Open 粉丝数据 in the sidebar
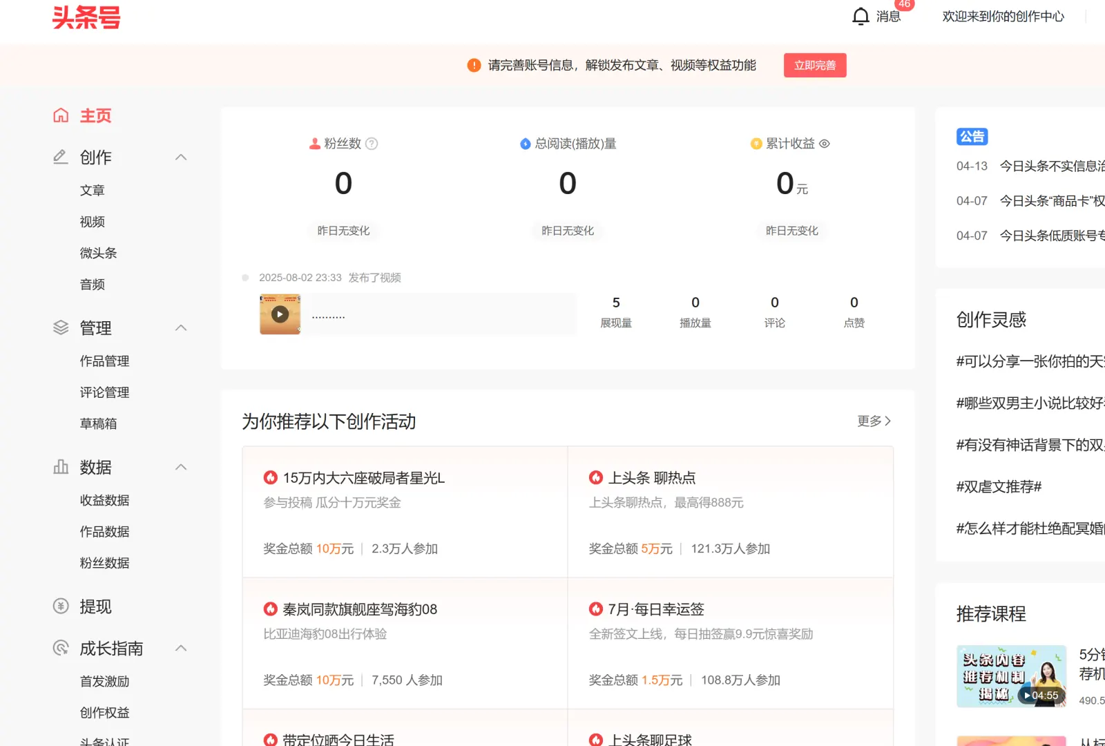1105x746 pixels. click(x=104, y=563)
